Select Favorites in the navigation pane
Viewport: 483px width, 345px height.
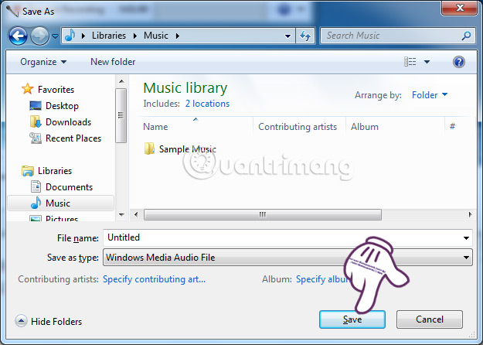click(56, 90)
